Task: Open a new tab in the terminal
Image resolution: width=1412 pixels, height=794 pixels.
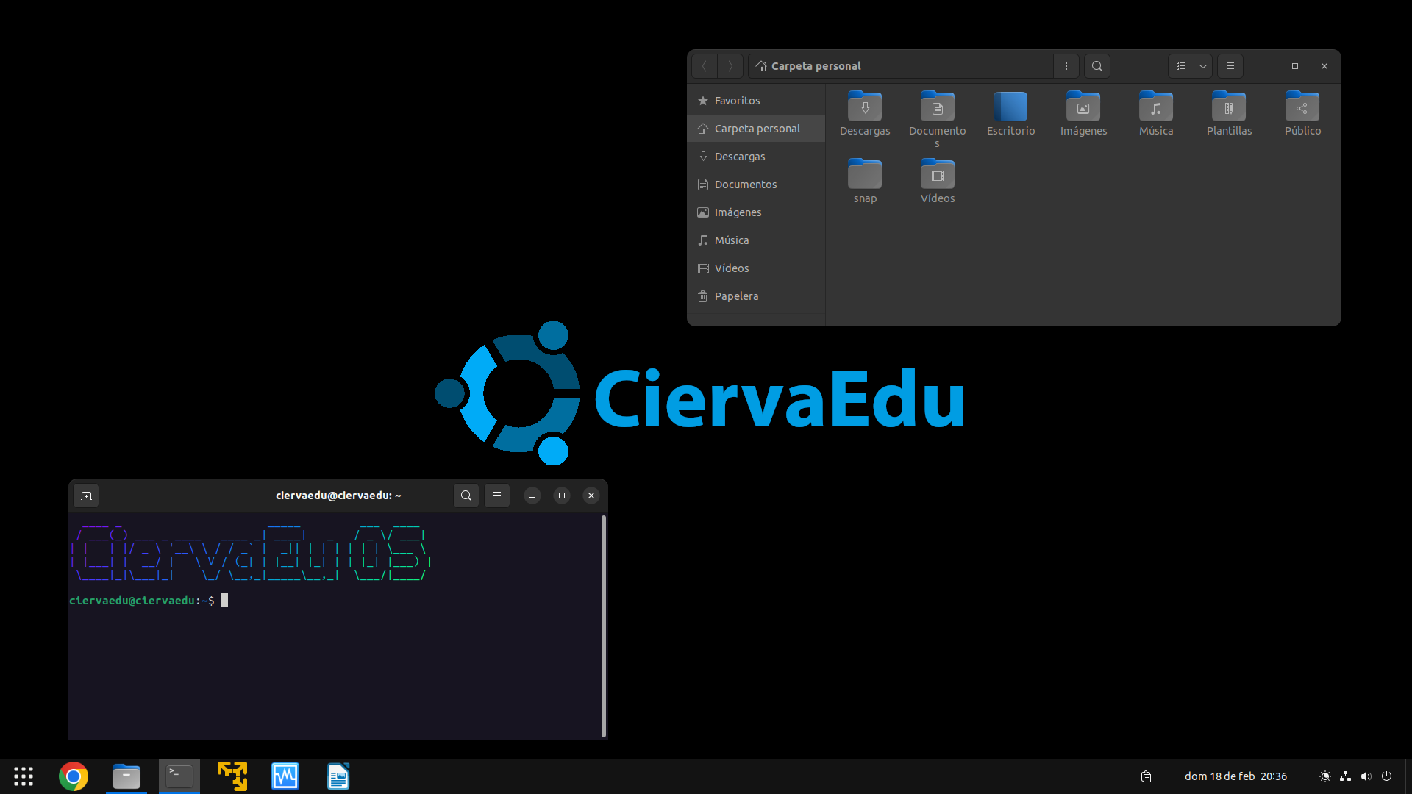Action: coord(86,496)
